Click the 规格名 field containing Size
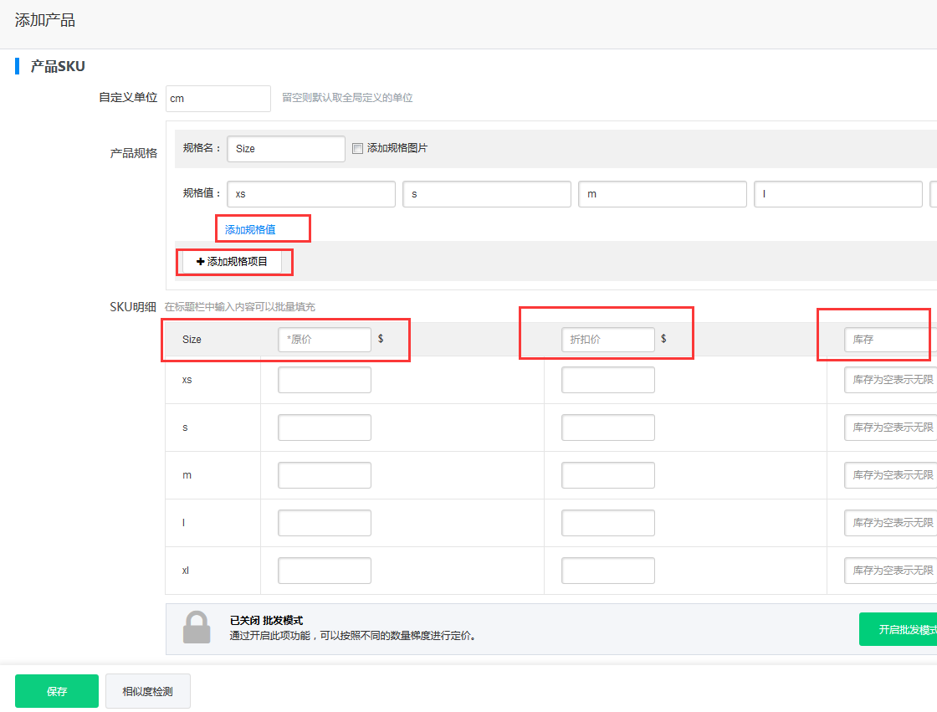937x712 pixels. 285,149
